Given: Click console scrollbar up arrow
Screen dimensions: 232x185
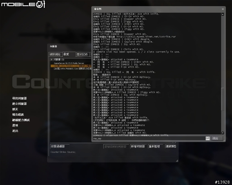Looking at the screenshot, I should (223, 14).
